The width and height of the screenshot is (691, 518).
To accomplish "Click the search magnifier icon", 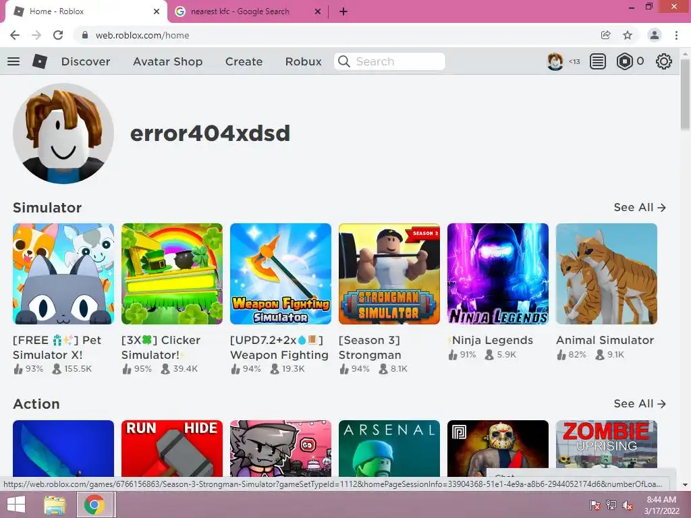I will [344, 61].
